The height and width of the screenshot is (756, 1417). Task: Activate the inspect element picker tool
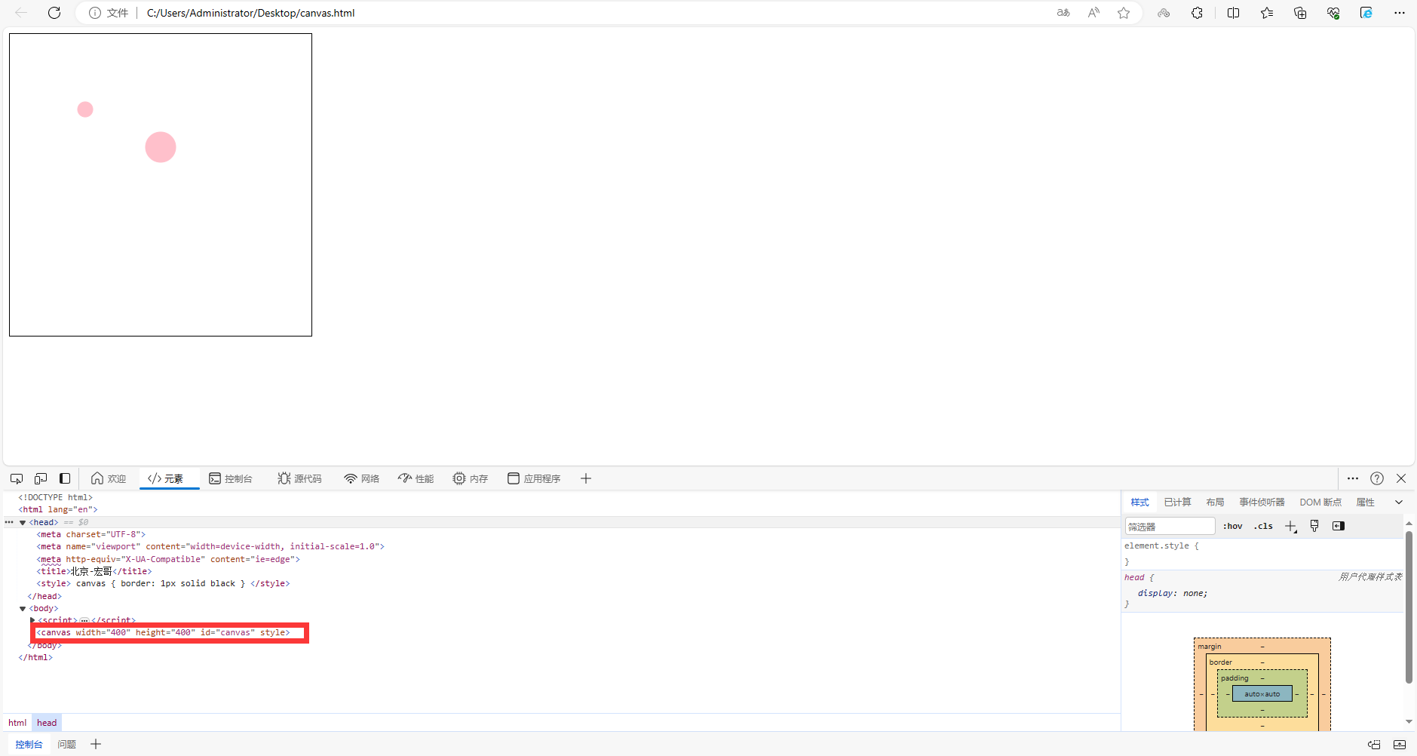(17, 478)
